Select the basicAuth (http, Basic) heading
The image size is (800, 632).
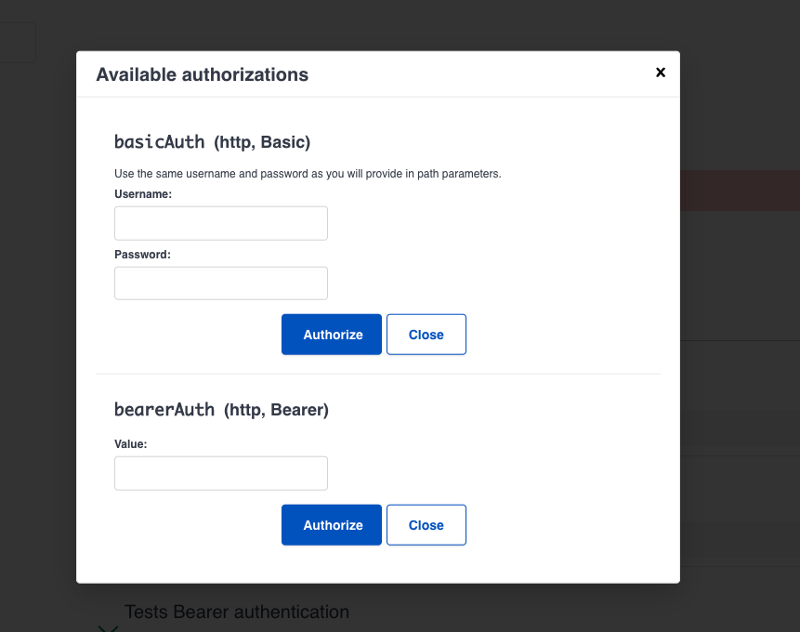tap(212, 141)
